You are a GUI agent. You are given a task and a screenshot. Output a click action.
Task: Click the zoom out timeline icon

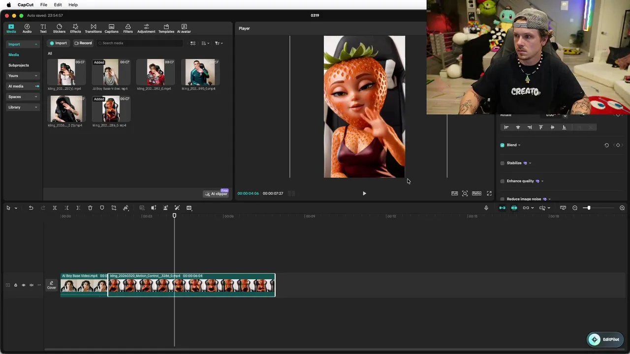pos(575,208)
